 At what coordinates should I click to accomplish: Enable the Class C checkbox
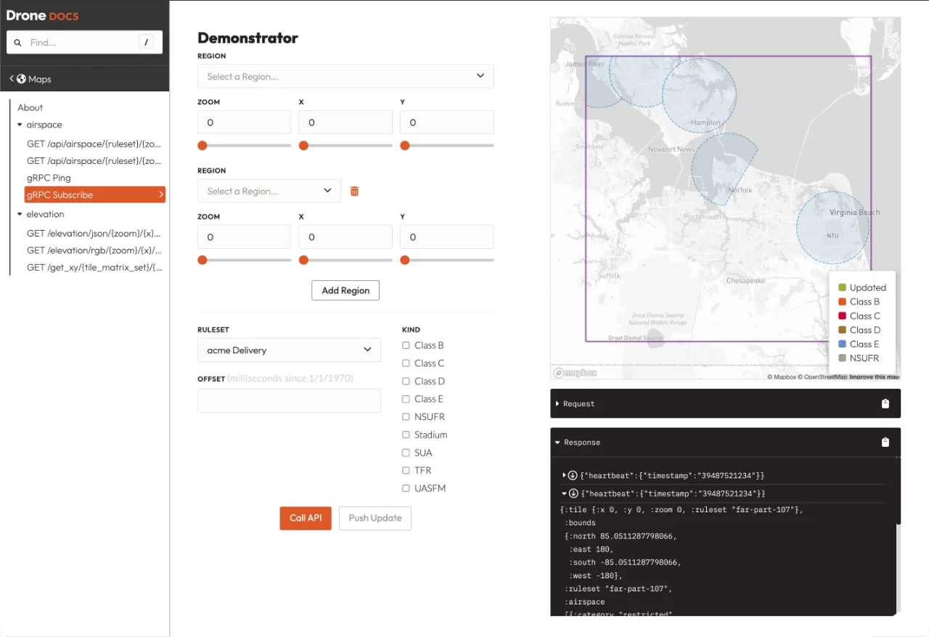coord(406,363)
